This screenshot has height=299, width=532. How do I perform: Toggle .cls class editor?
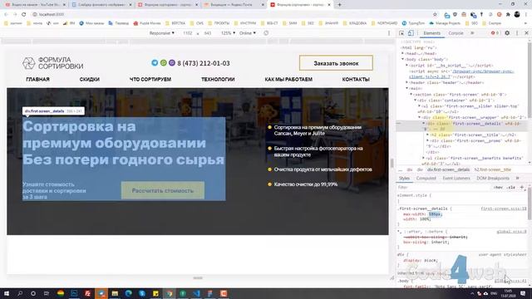[511, 188]
